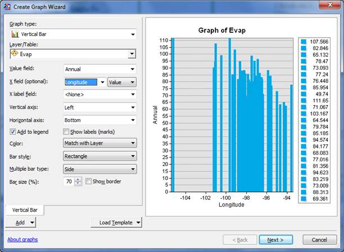This screenshot has width=344, height=252.
Task: Open the Multiple bar type dropdown
Action: pyautogui.click(x=133, y=169)
